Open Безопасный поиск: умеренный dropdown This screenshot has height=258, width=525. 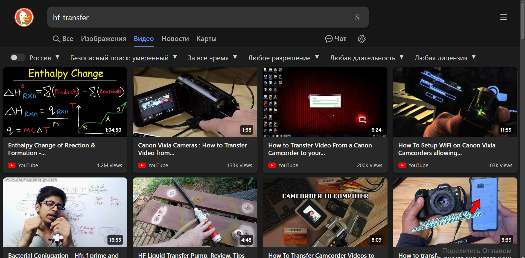pyautogui.click(x=124, y=58)
